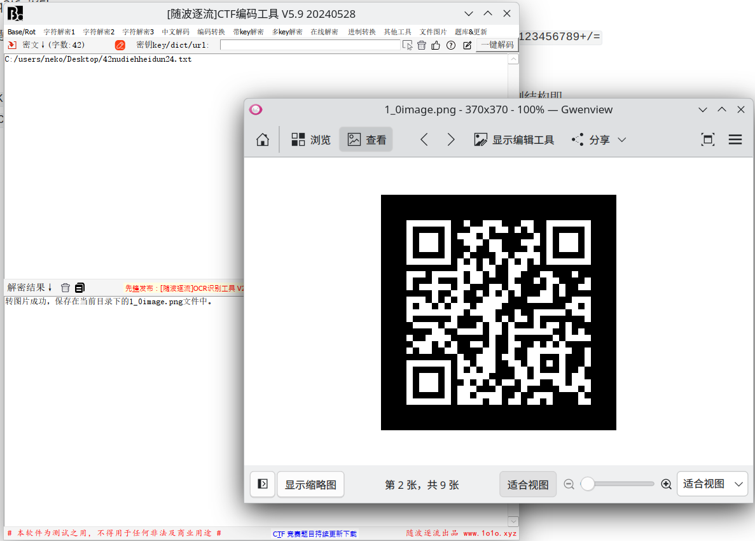Open the 文件图片 menu
This screenshot has height=541, width=755.
(433, 32)
